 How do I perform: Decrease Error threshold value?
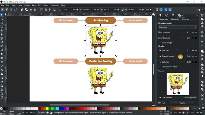coord(193,38)
